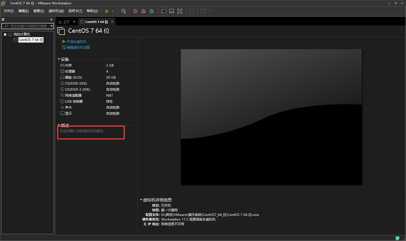Click the console view toolbar icon
406x241 pixels.
coord(192,11)
